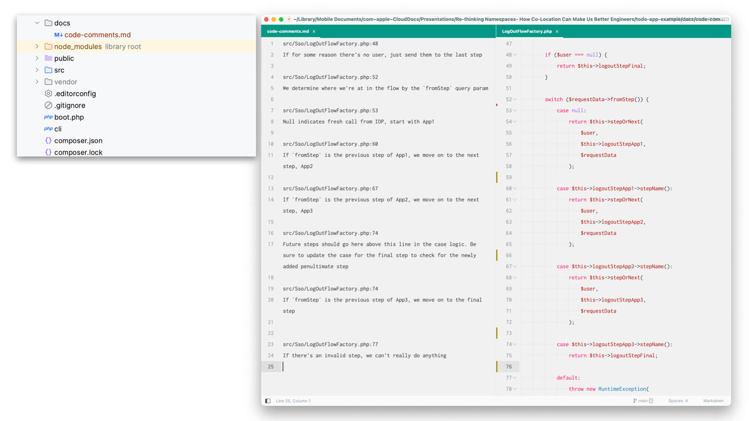Click the php icon beside boot.php

pos(48,117)
